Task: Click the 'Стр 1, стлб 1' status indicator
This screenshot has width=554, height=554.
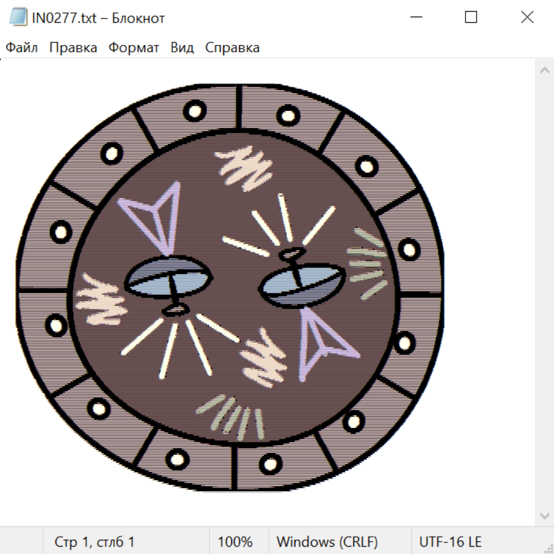Action: (x=95, y=542)
